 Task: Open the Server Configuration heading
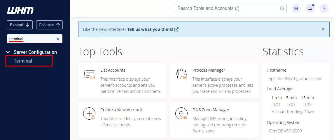point(35,52)
